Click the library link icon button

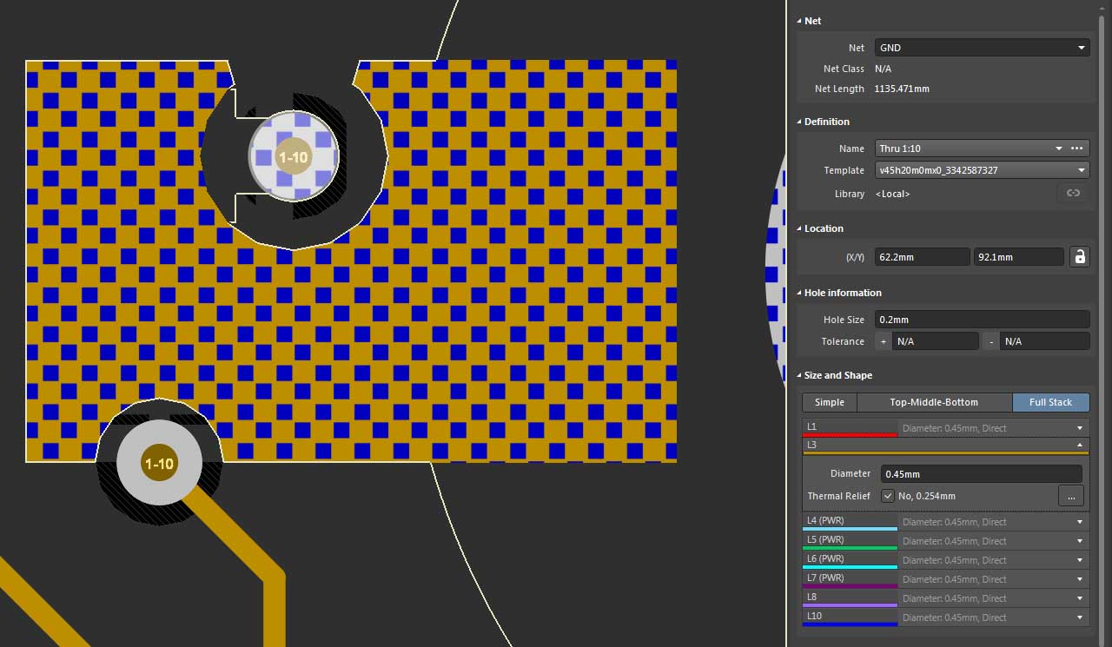point(1073,194)
